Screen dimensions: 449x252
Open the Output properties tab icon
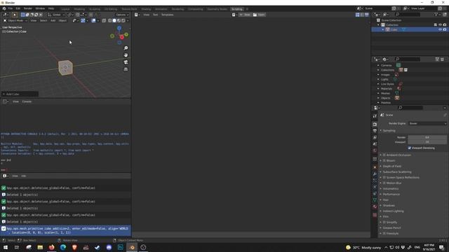pyautogui.click(x=375, y=131)
